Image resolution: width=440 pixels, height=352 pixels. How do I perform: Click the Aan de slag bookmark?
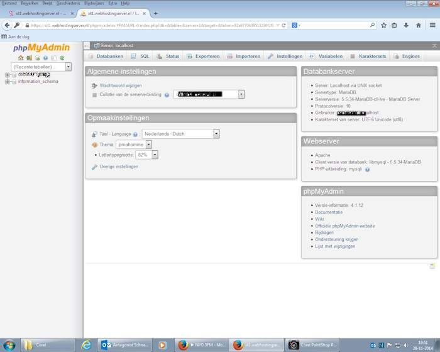(x=16, y=37)
